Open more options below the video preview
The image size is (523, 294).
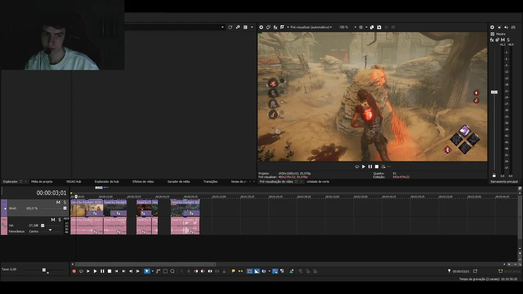tap(388, 167)
